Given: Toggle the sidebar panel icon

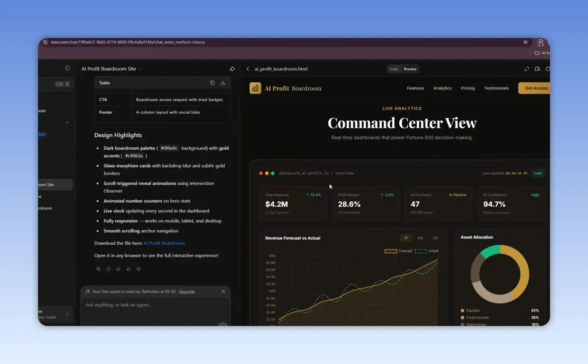Looking at the screenshot, I should pos(68,68).
